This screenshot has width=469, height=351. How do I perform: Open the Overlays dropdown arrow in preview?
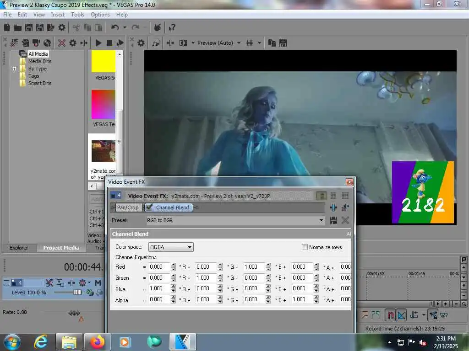[x=259, y=43]
